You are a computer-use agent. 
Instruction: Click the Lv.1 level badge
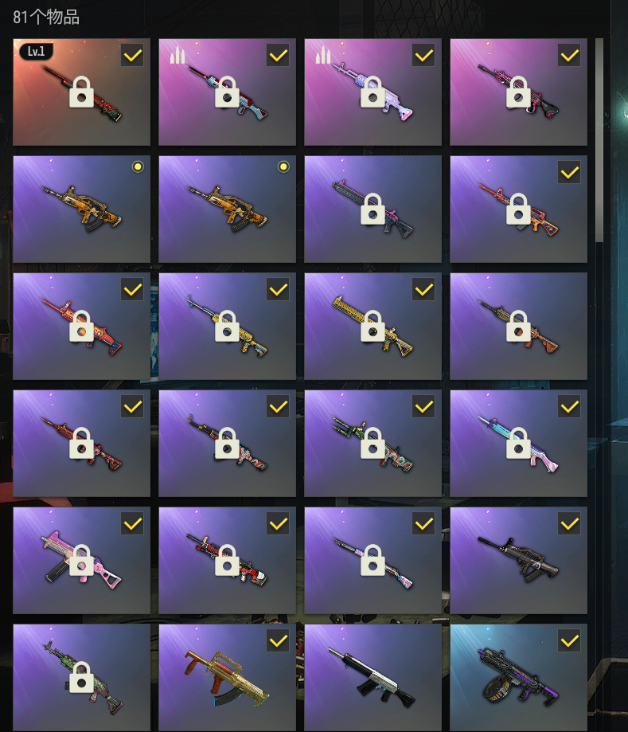[x=37, y=51]
